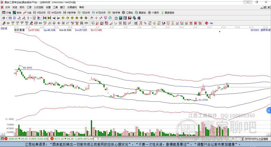Restore the inner chart window from the menu bar
The height and width of the screenshot is (147, 271).
point(265,7)
